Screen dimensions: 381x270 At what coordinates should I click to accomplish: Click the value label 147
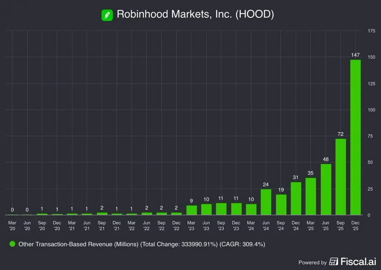pyautogui.click(x=355, y=55)
